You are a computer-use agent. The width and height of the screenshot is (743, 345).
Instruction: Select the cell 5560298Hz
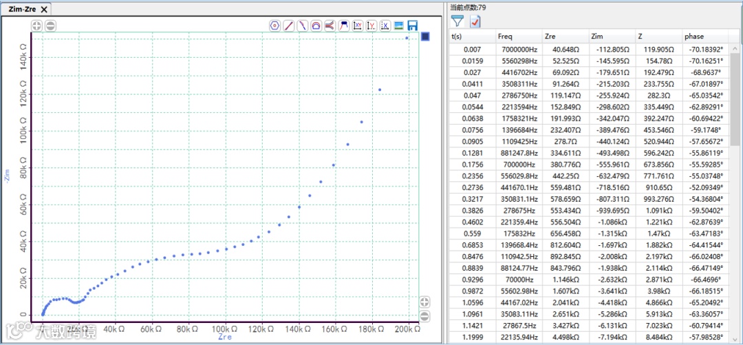pyautogui.click(x=518, y=61)
